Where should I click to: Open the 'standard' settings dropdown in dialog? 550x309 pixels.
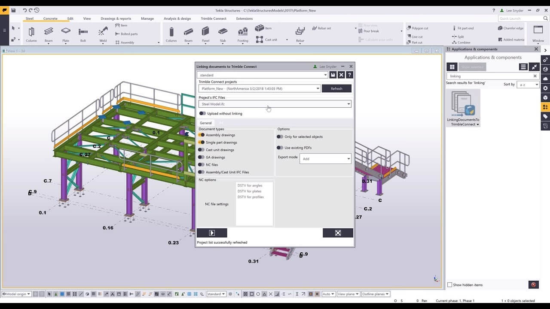[x=263, y=75]
